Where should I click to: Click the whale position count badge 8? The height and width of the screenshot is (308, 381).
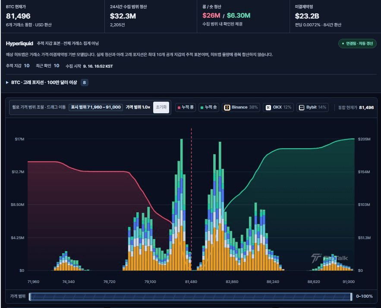[x=84, y=82]
